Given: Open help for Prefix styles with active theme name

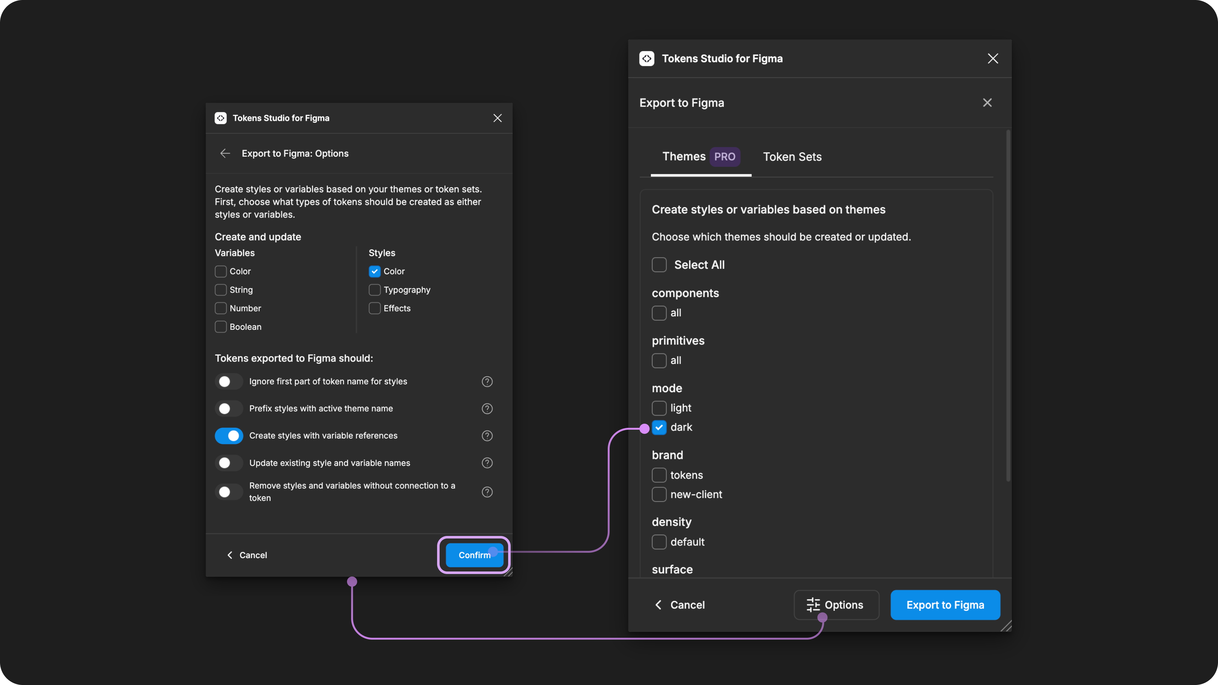Looking at the screenshot, I should (487, 408).
